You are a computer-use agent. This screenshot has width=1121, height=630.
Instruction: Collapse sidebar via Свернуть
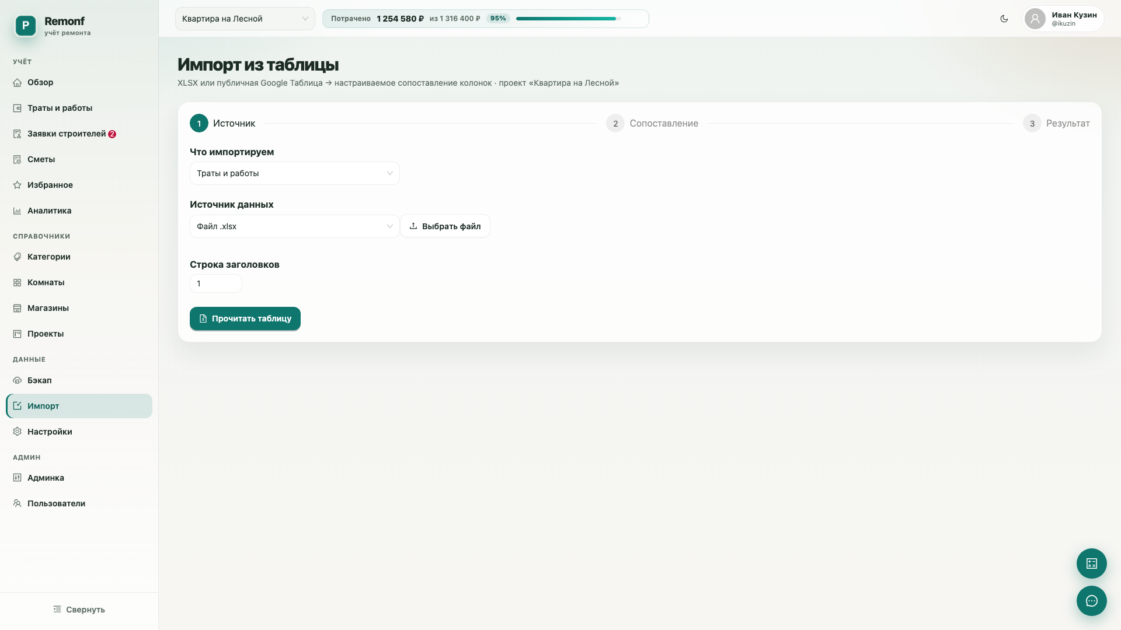[79, 610]
